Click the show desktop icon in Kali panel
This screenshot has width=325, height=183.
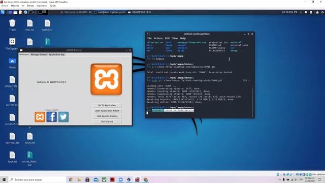point(10,12)
